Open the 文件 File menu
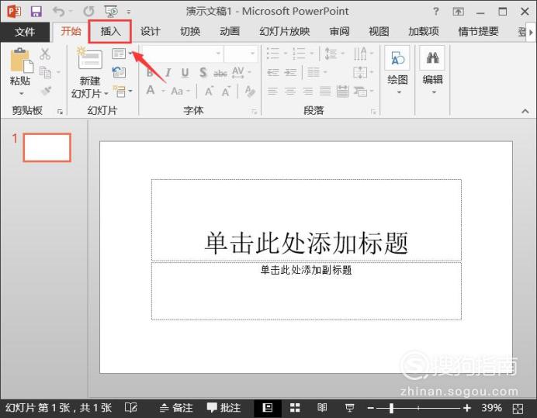The width and height of the screenshot is (537, 418). click(25, 32)
